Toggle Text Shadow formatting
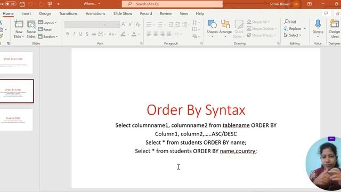341x192 pixels. click(x=87, y=34)
